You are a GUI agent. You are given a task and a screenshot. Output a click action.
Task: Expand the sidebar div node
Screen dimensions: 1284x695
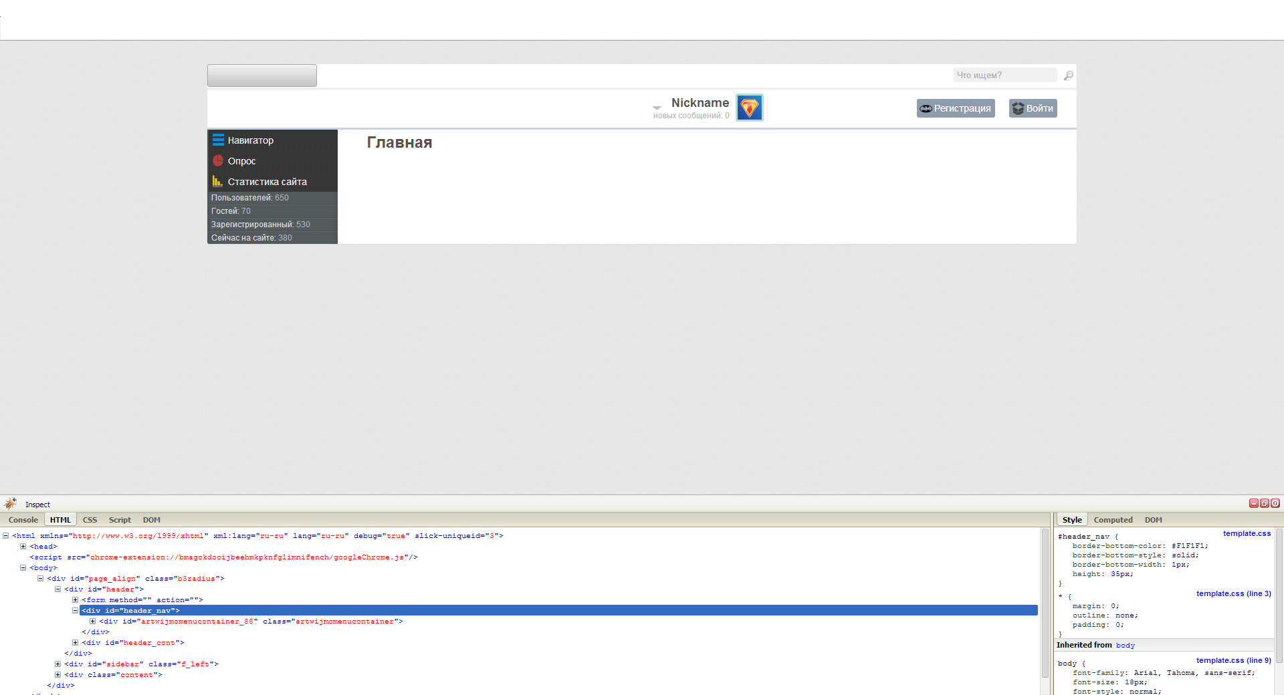pyautogui.click(x=58, y=664)
